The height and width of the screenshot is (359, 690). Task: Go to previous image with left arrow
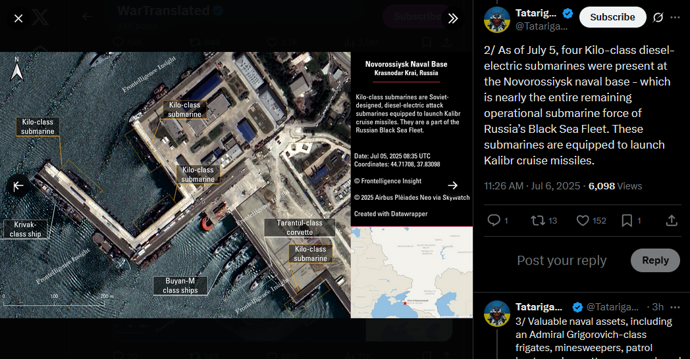[x=18, y=186]
